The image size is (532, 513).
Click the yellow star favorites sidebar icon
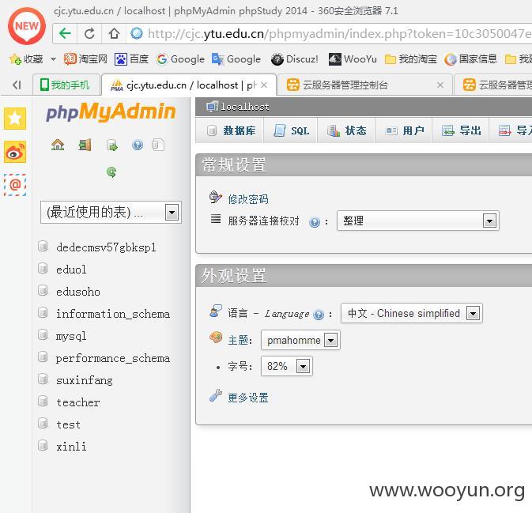(x=15, y=119)
